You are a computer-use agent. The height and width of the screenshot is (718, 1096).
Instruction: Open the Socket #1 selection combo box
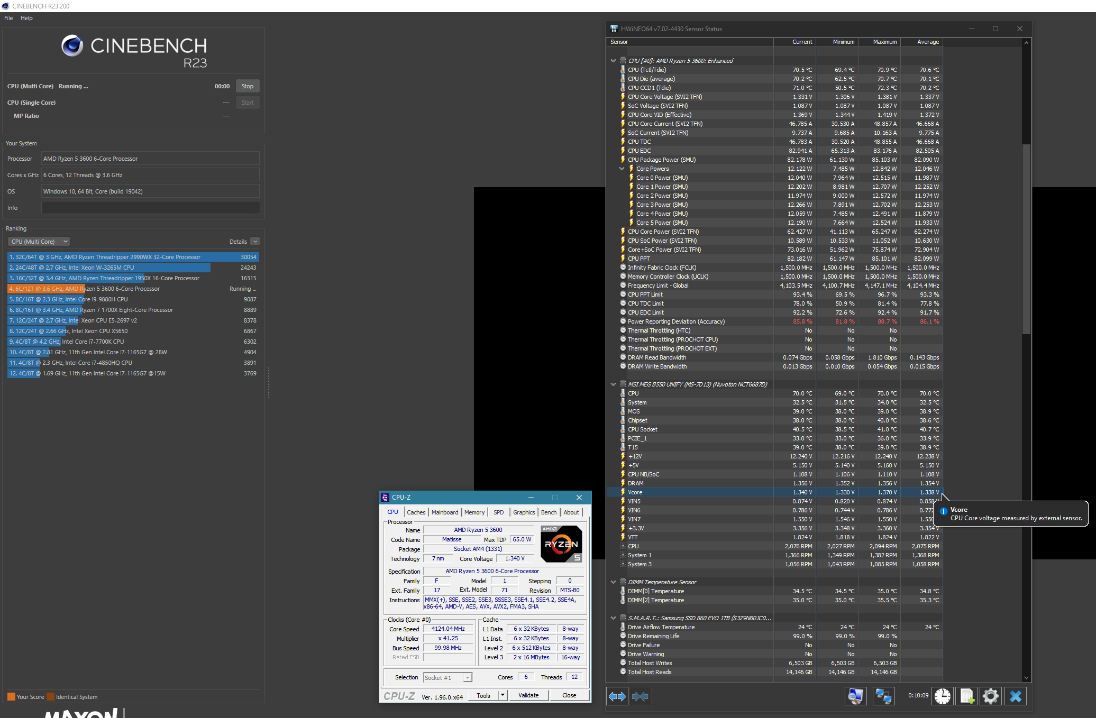point(447,678)
